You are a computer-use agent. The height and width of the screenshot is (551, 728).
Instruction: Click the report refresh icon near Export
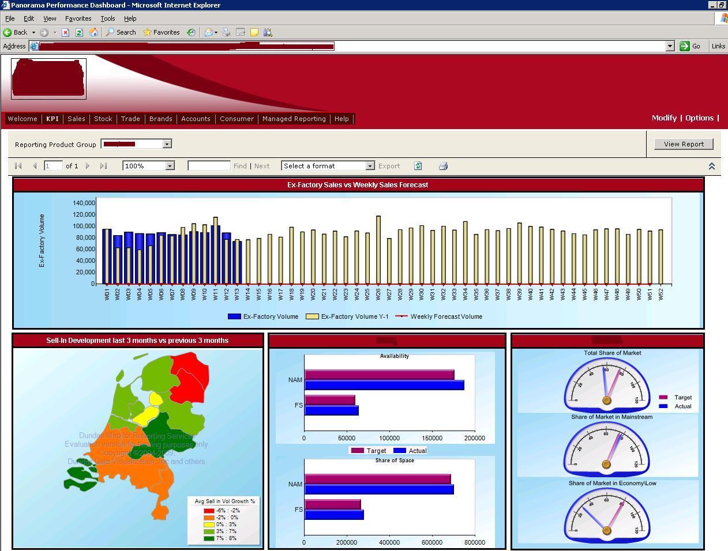point(418,166)
